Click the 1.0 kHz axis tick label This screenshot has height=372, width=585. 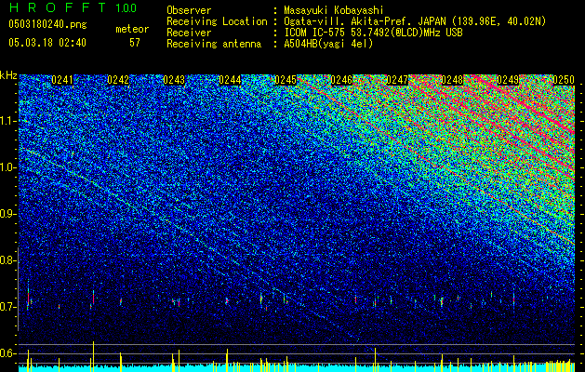7,167
